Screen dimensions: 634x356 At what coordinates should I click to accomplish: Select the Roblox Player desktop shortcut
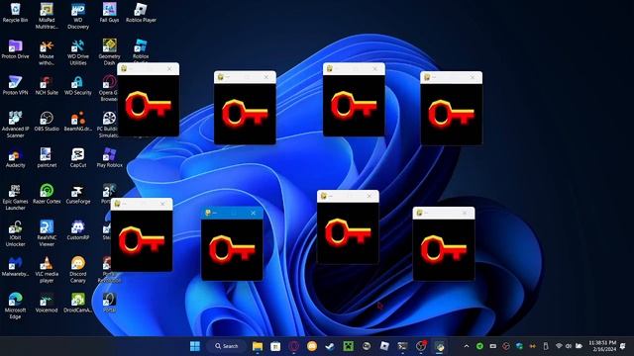141,13
